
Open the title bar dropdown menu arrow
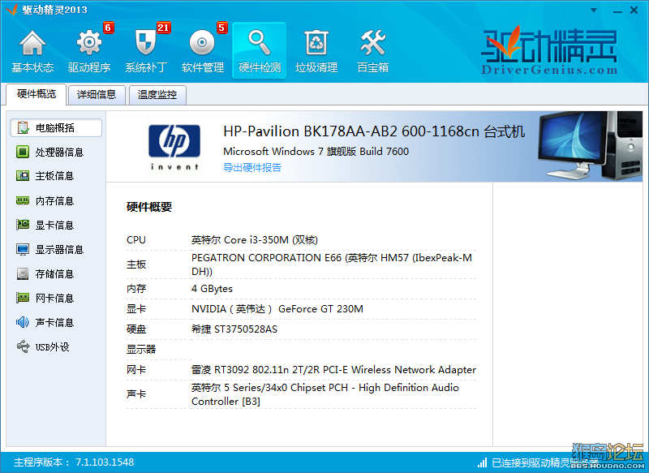(594, 10)
